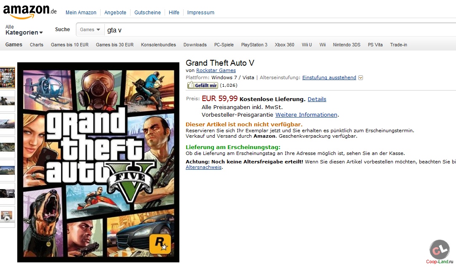Open Kostenlose Lieferung Details link
Viewport: 456px width, 267px height.
pos(317,99)
